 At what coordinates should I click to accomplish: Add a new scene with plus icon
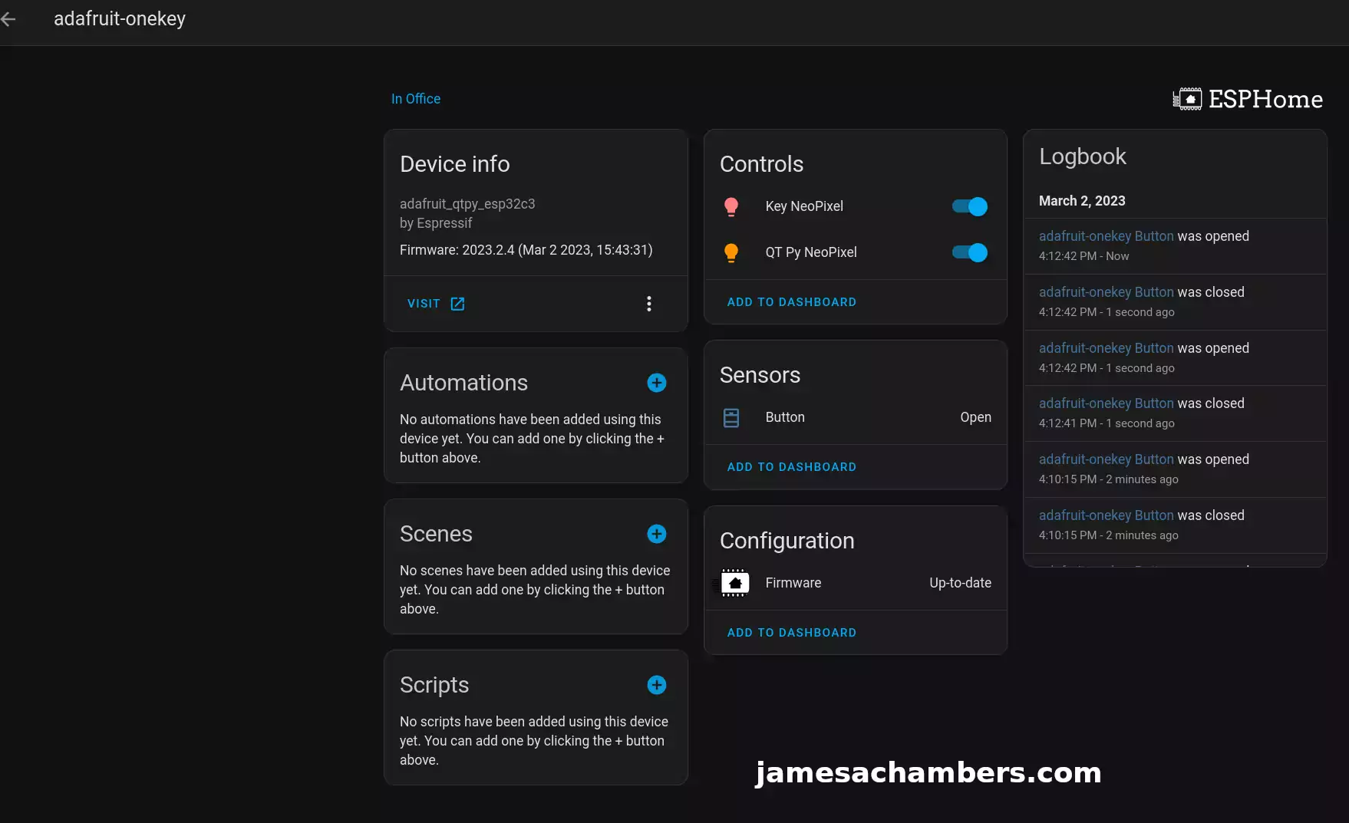(x=657, y=534)
